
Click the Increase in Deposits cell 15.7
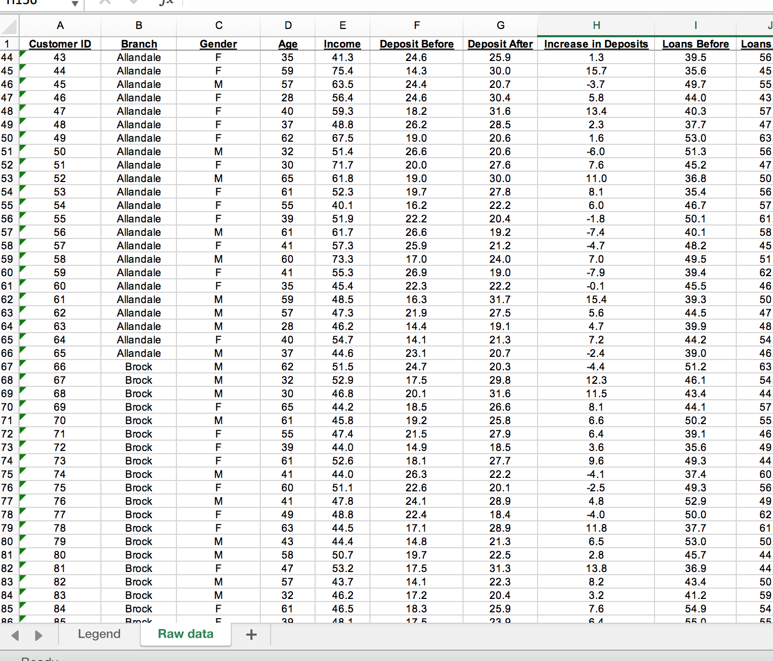tap(596, 71)
